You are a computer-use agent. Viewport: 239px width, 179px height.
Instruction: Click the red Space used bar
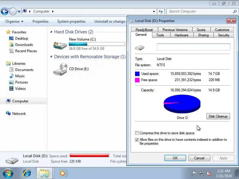[89, 155]
